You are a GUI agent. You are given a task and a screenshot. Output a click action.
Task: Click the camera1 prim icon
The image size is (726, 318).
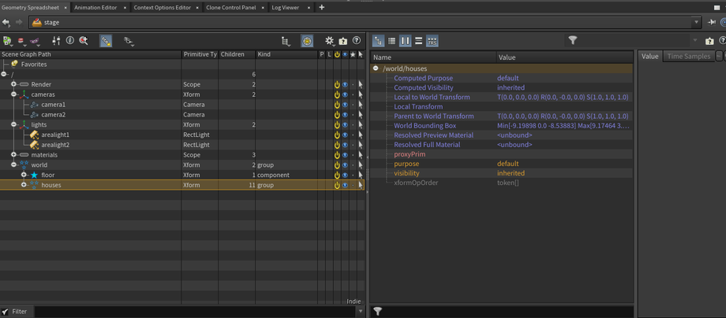tap(34, 105)
